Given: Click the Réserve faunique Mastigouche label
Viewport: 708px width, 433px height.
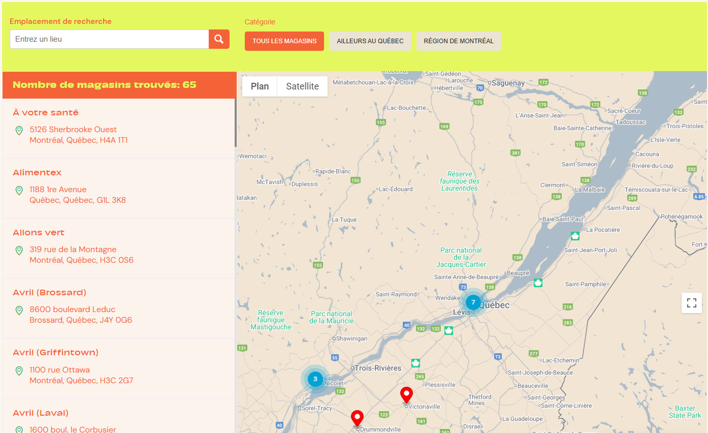Looking at the screenshot, I should point(271,320).
